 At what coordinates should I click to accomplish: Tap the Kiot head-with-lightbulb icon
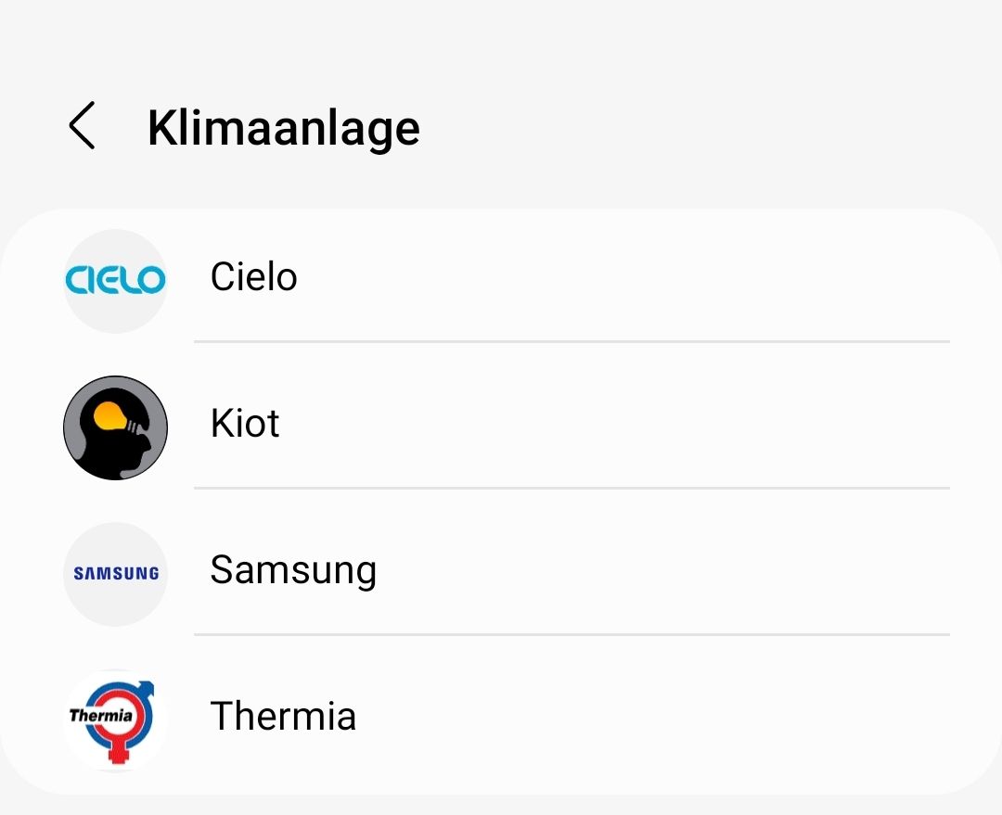point(116,427)
